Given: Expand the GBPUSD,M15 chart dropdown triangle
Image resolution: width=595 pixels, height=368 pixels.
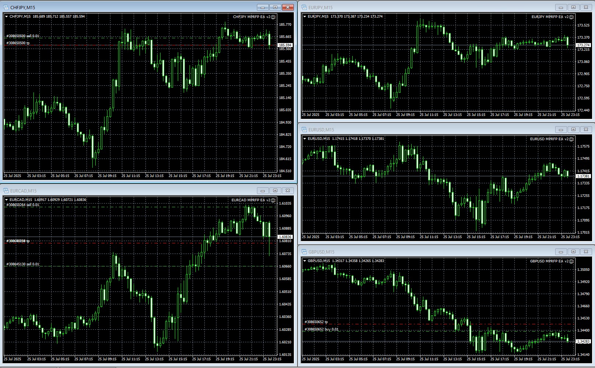Looking at the screenshot, I should point(304,261).
